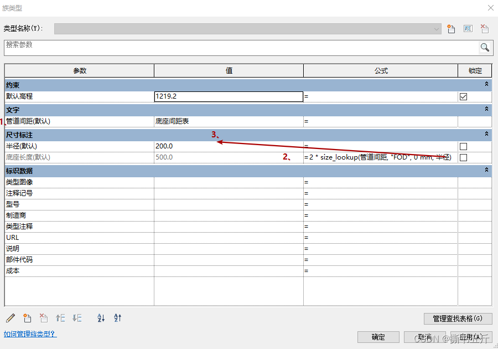Uncheck the lock checkbox for 默认高程
Viewport: 498px width, 349px height.
463,96
